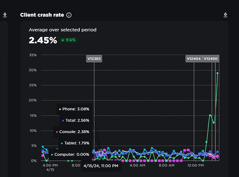Download the Client crash rate chart data
The height and width of the screenshot is (177, 239).
[x=226, y=15]
